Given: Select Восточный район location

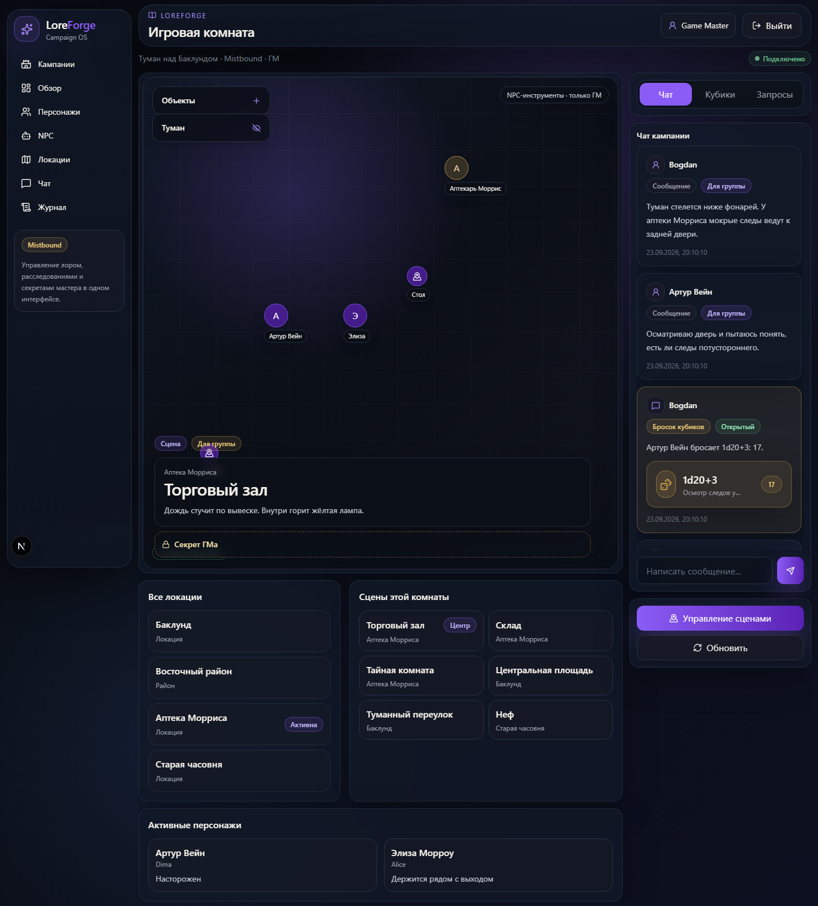Looking at the screenshot, I should 239,678.
